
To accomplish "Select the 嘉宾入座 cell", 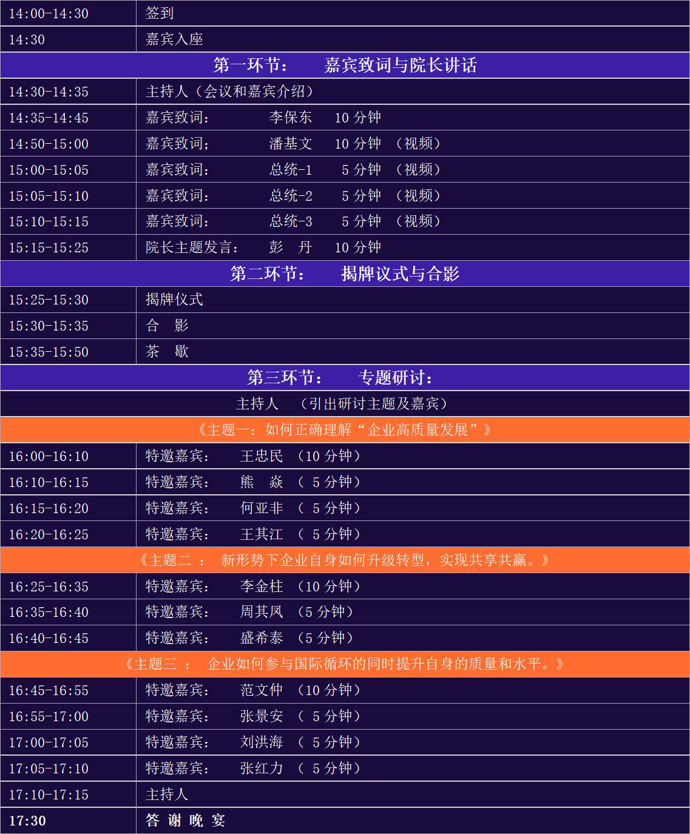I will 174,39.
